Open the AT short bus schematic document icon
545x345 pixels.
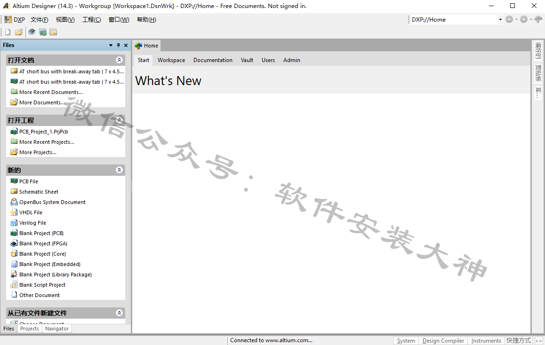pos(14,71)
